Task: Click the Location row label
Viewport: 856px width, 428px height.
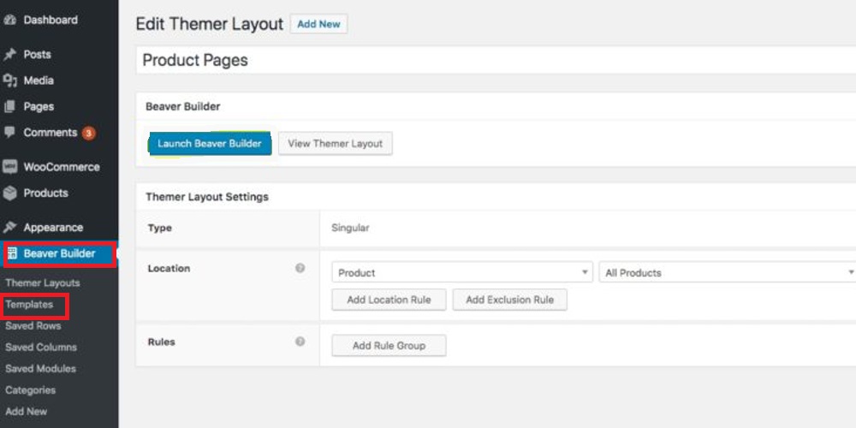Action: click(x=169, y=269)
